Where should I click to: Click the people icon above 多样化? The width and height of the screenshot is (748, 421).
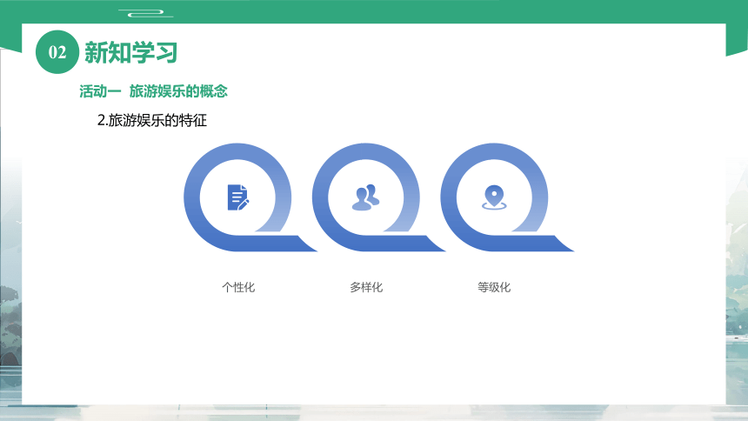tap(365, 197)
